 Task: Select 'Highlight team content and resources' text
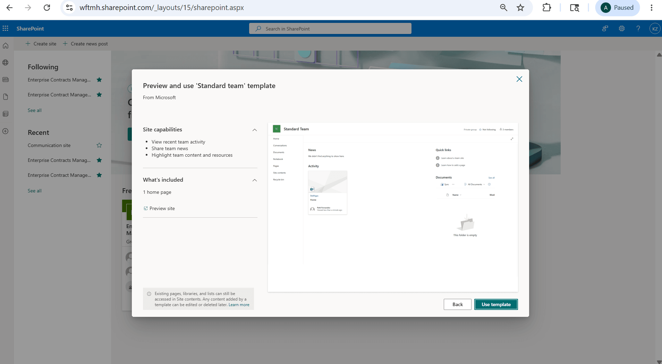click(192, 155)
